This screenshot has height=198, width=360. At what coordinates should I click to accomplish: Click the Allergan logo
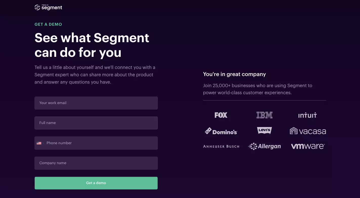(x=264, y=146)
